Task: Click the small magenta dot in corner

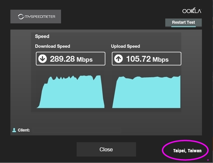Action: [x=208, y=160]
